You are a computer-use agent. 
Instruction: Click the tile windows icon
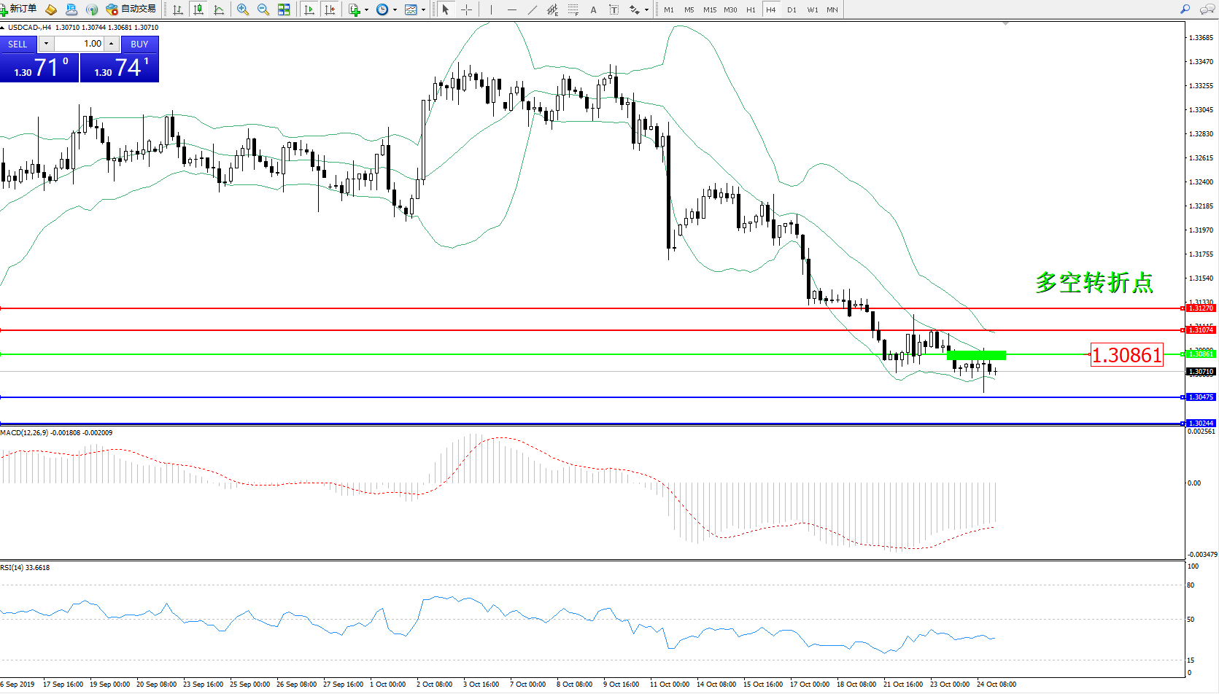284,9
